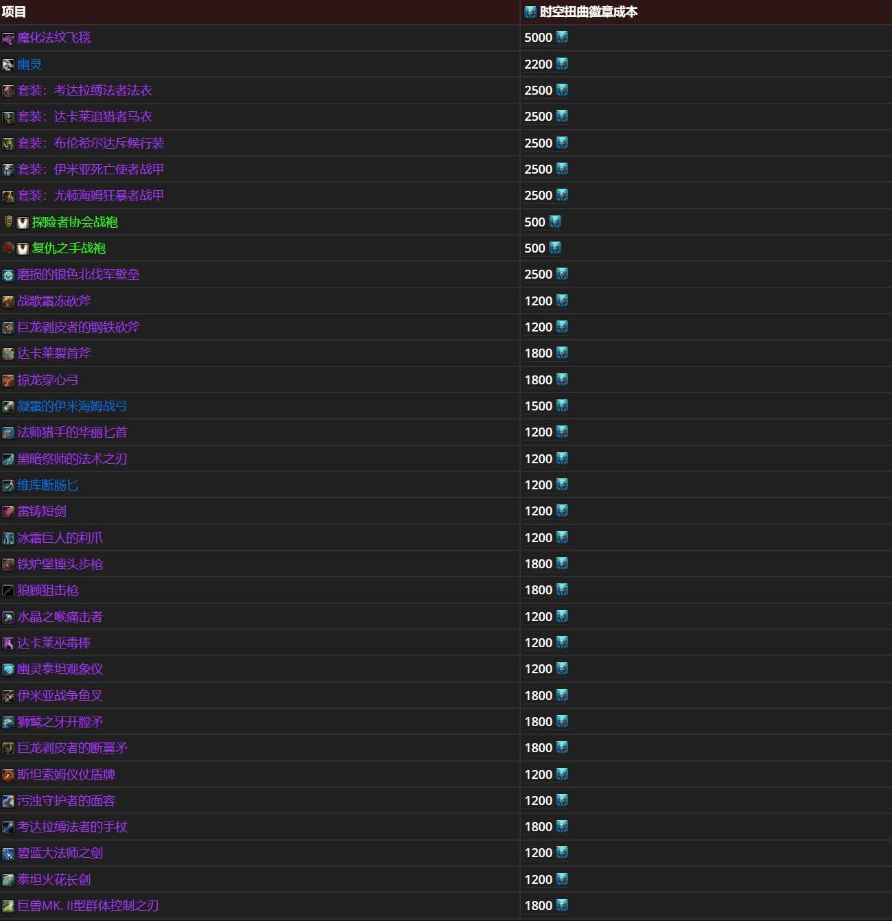Open the 碧蓝大法师之剑 link
Image resolution: width=892 pixels, height=921 pixels.
pos(60,853)
